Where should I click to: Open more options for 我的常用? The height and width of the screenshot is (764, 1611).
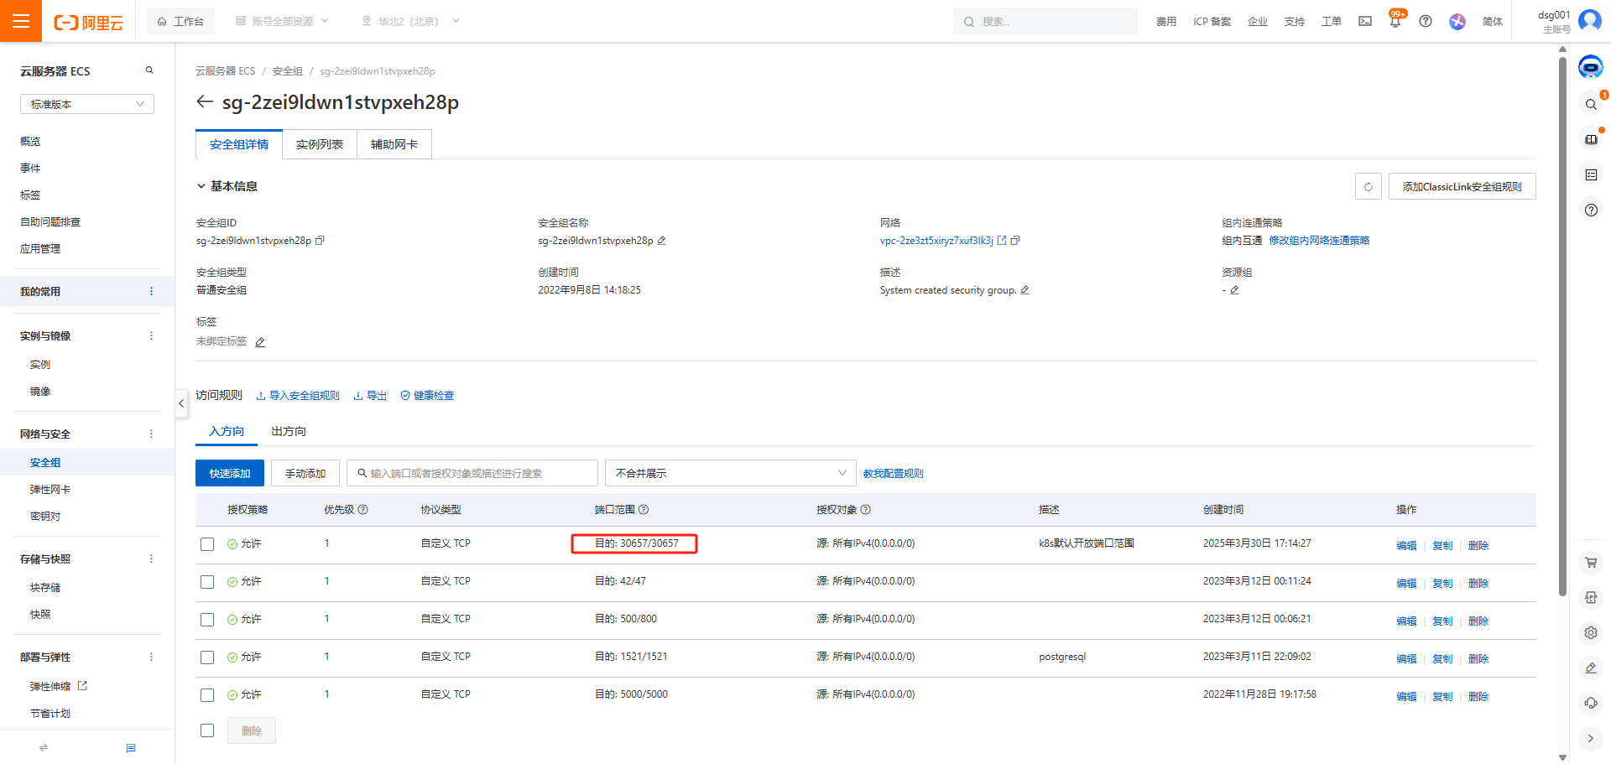coord(151,291)
